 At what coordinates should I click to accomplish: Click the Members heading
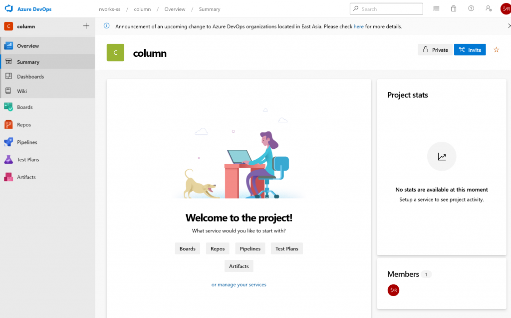coord(403,274)
